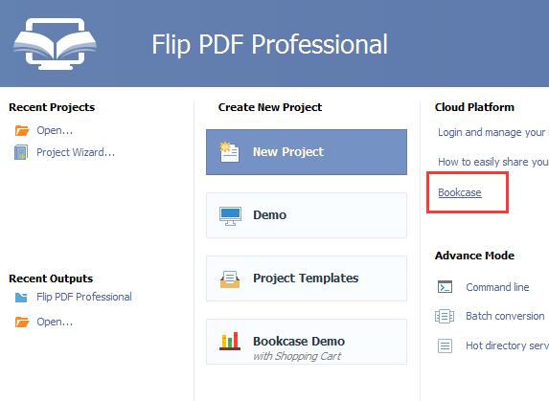
Task: Open Bookcase Demo with Shopping Cart
Action: [x=307, y=342]
